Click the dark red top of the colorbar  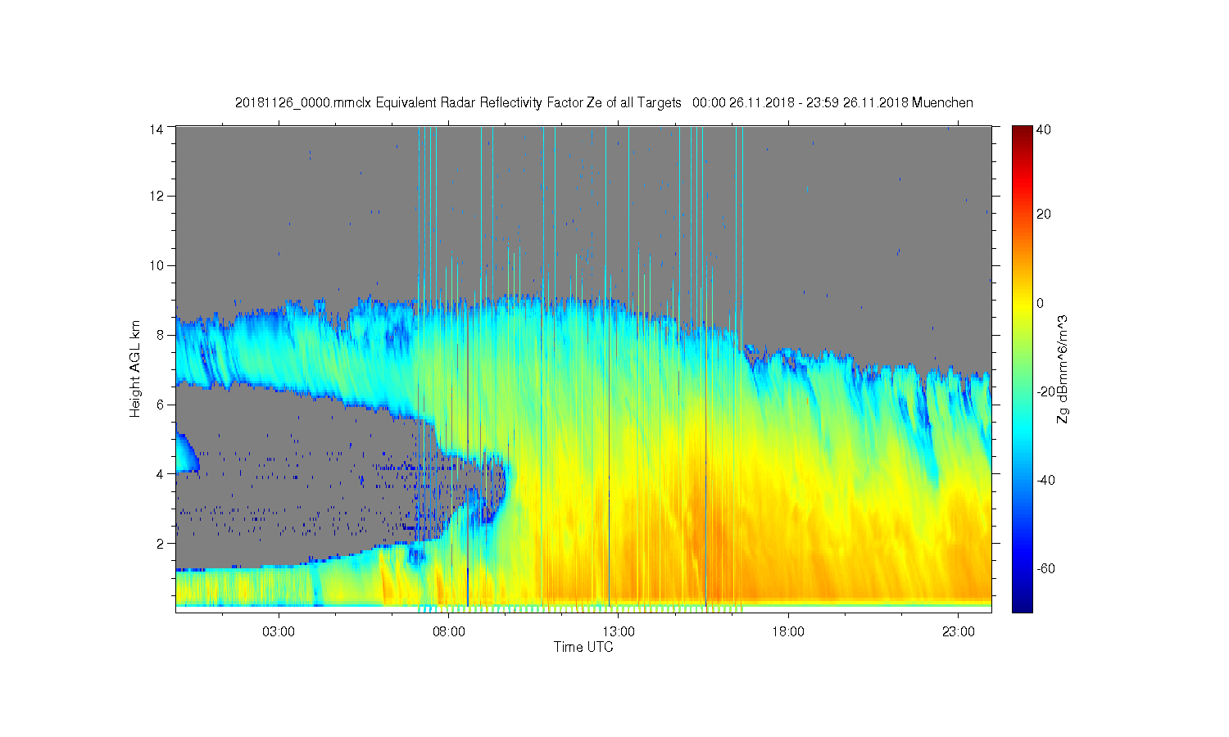click(x=1022, y=131)
